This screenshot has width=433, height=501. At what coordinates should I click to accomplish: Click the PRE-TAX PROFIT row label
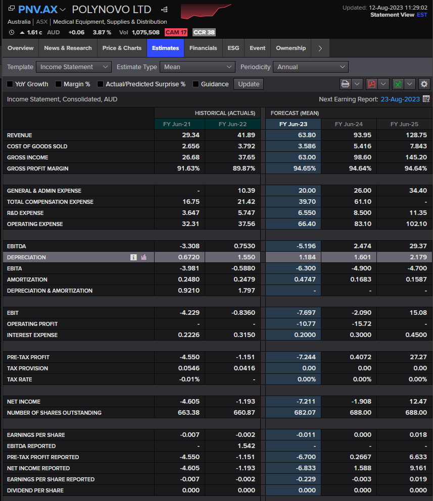(28, 357)
